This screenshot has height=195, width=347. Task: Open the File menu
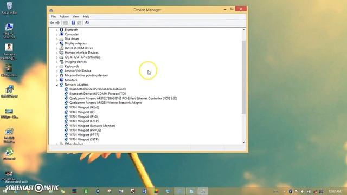point(53,16)
